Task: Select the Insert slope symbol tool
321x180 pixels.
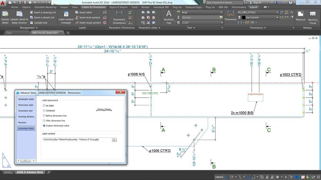Action: [88, 22]
